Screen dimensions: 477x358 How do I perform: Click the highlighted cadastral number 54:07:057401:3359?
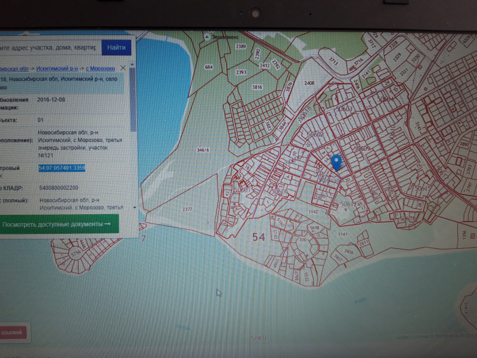click(62, 168)
